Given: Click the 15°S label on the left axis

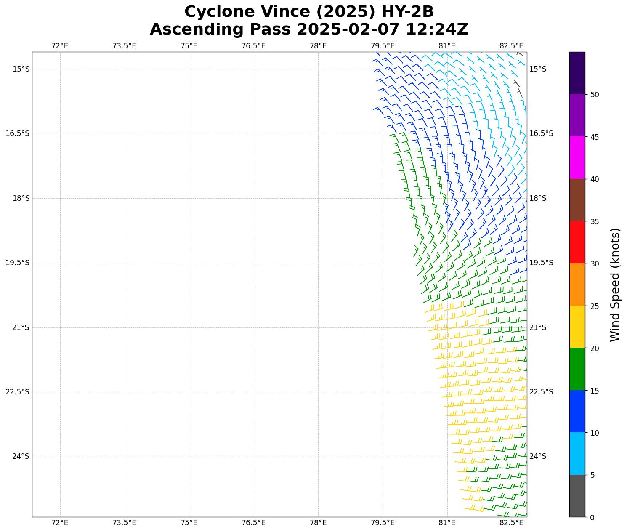Looking at the screenshot, I should pos(21,69).
